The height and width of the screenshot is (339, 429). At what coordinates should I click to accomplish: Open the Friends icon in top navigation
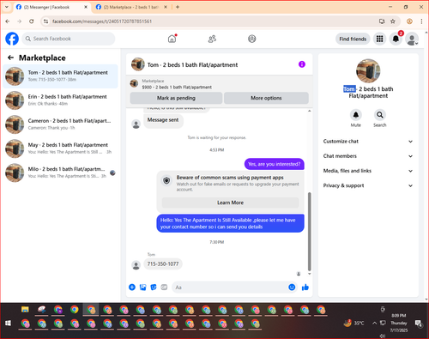[212, 39]
